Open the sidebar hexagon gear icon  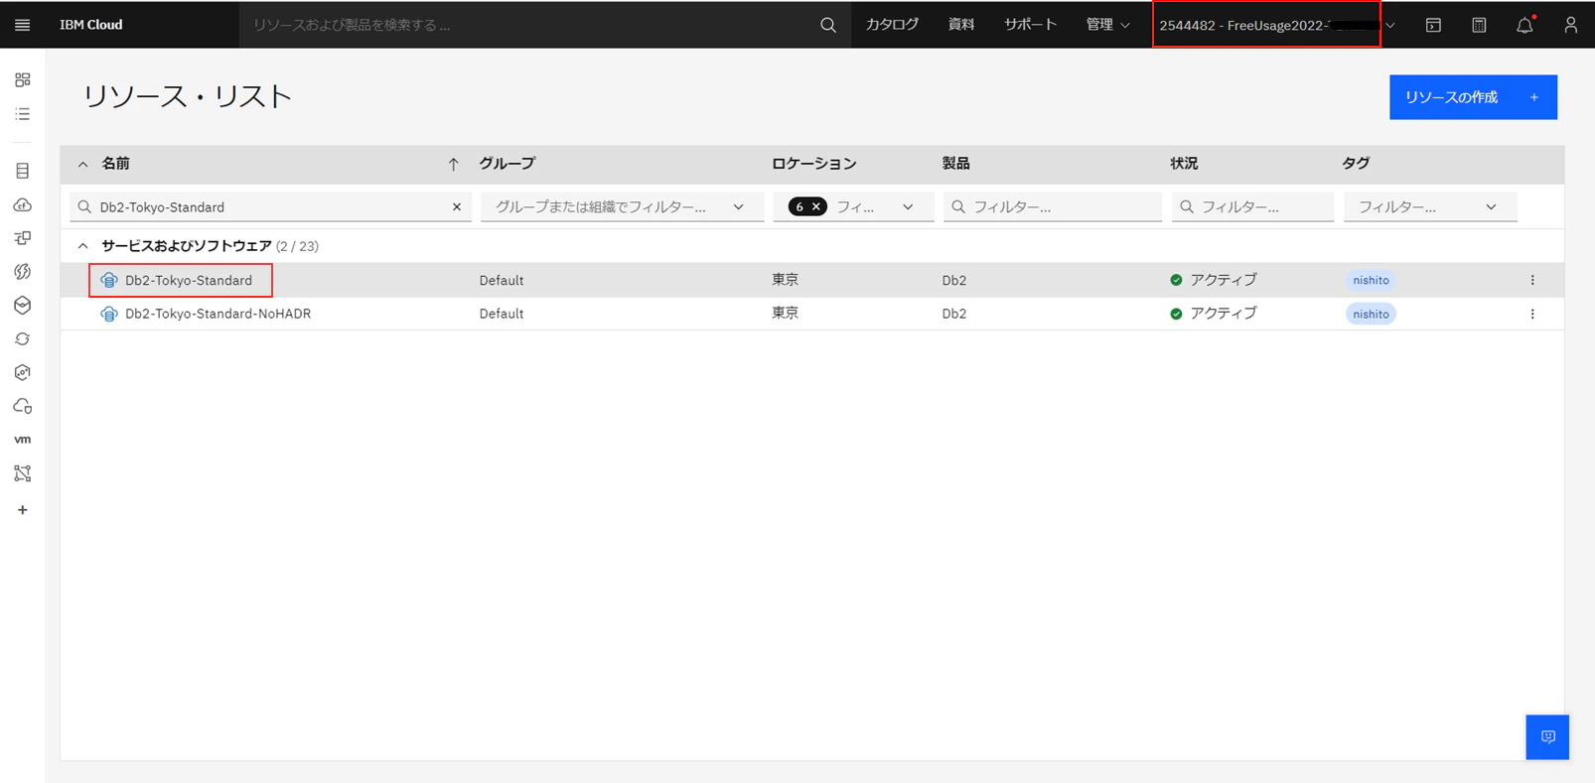tap(22, 373)
